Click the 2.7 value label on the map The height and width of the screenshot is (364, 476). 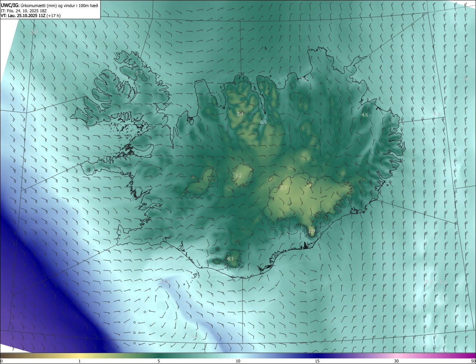[284, 188]
